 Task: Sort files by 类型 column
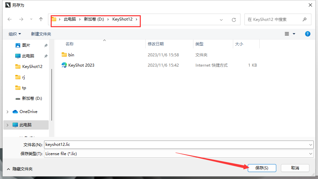[199, 44]
